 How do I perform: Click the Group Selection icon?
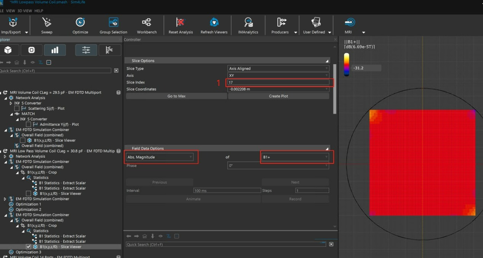click(x=113, y=22)
